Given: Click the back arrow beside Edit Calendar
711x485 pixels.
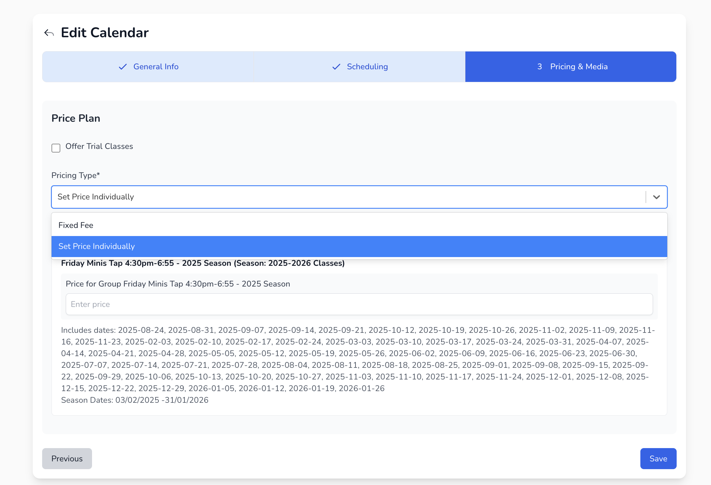Looking at the screenshot, I should [x=49, y=33].
